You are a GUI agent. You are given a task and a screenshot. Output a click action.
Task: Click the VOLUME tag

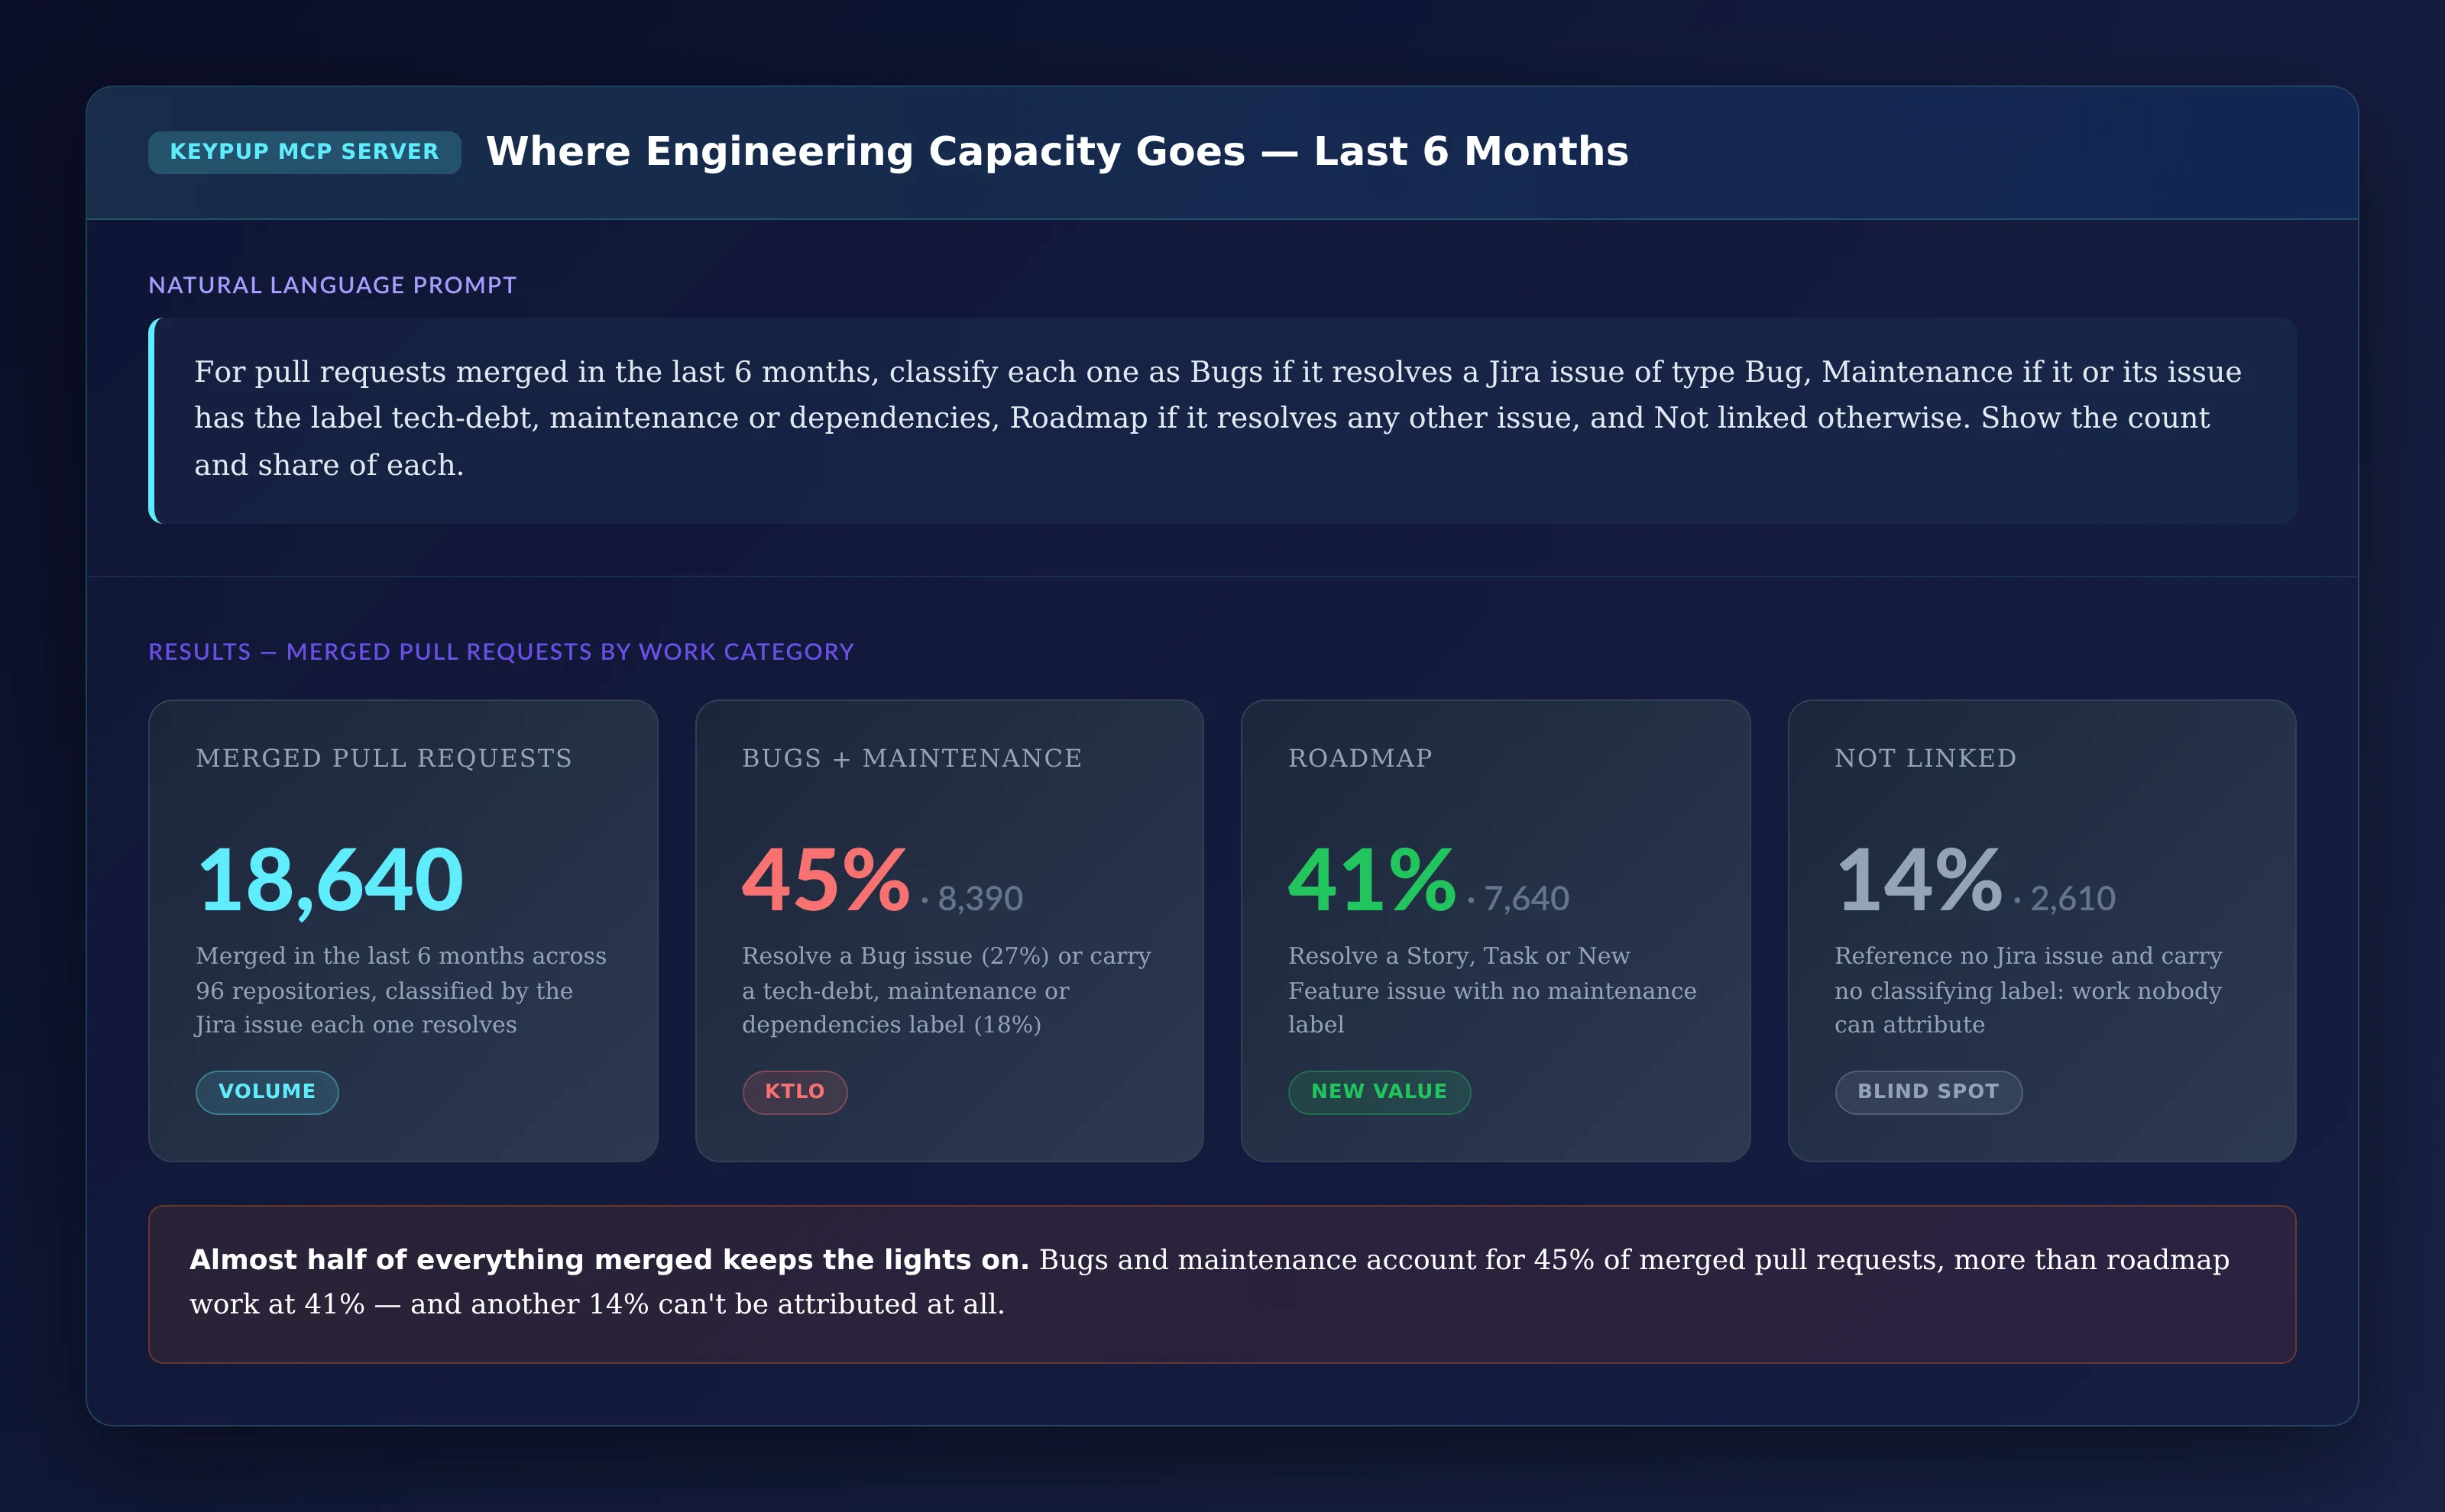(267, 1092)
